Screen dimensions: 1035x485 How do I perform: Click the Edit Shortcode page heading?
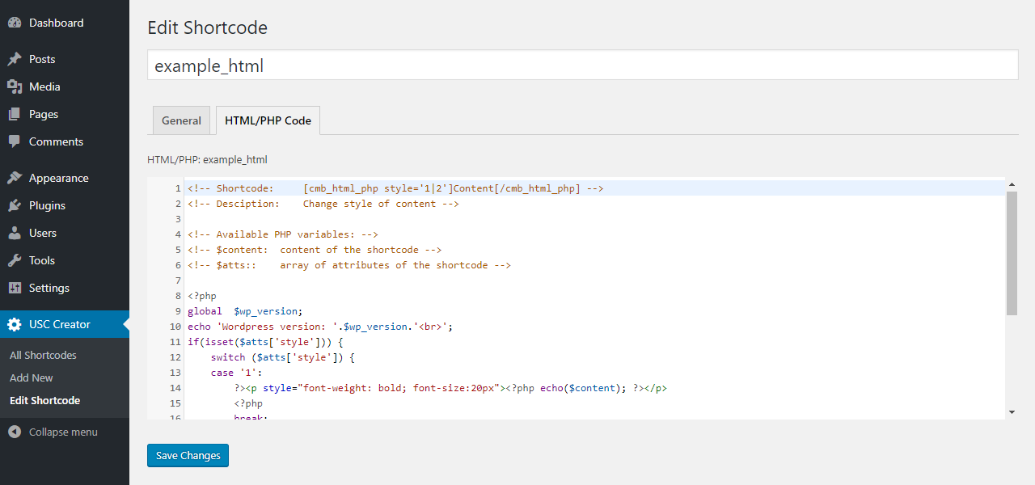[207, 27]
